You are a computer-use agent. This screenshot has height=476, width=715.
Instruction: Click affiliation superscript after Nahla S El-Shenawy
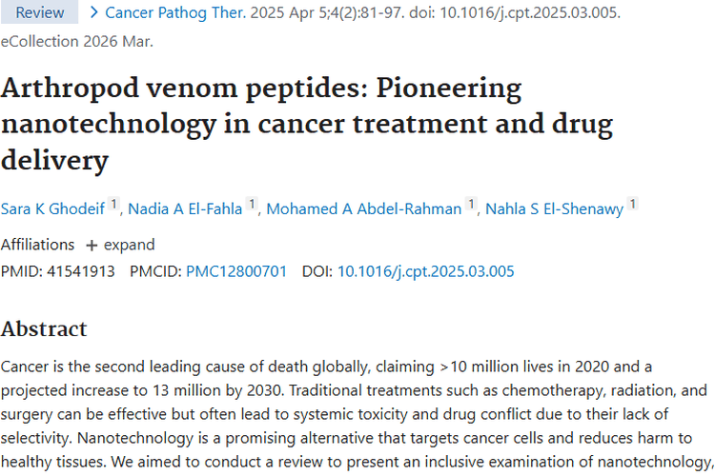coord(633,205)
